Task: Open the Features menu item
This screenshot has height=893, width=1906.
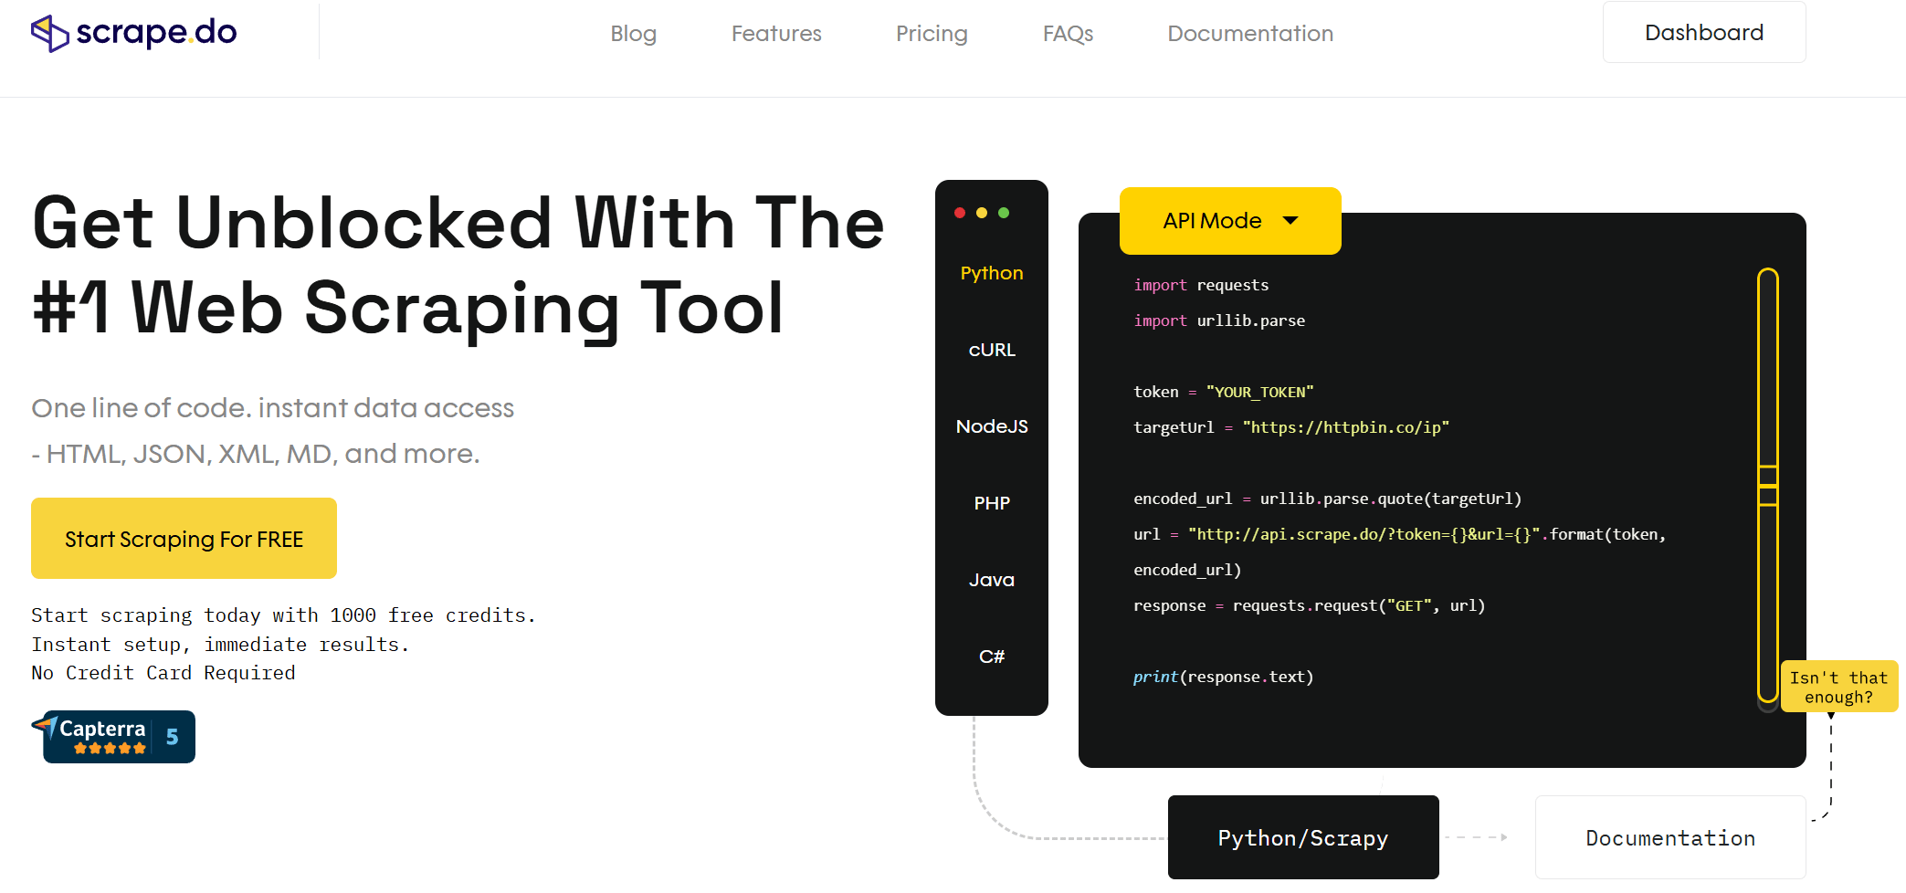Action: 776,34
